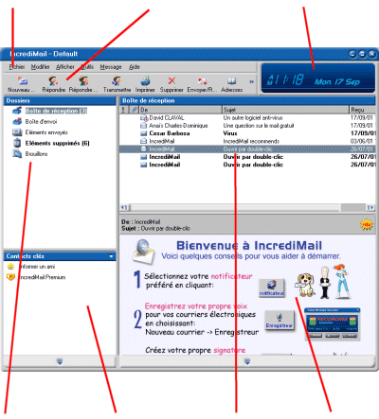379x419 pixels.
Task: Click the Nouveau message toolbar icon
Action: tap(22, 81)
